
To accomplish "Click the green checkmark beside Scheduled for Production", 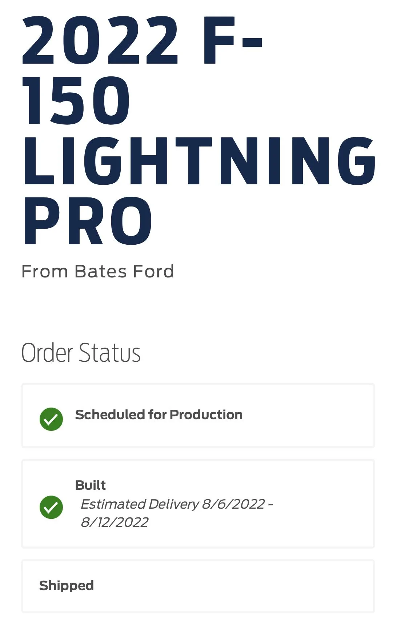I will [51, 419].
